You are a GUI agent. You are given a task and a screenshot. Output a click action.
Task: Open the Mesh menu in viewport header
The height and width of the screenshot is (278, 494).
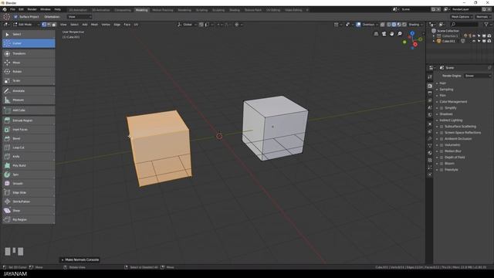94,25
